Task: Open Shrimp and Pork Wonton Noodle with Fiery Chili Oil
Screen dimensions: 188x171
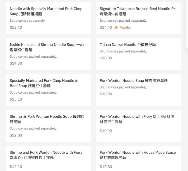Action: coord(46,155)
